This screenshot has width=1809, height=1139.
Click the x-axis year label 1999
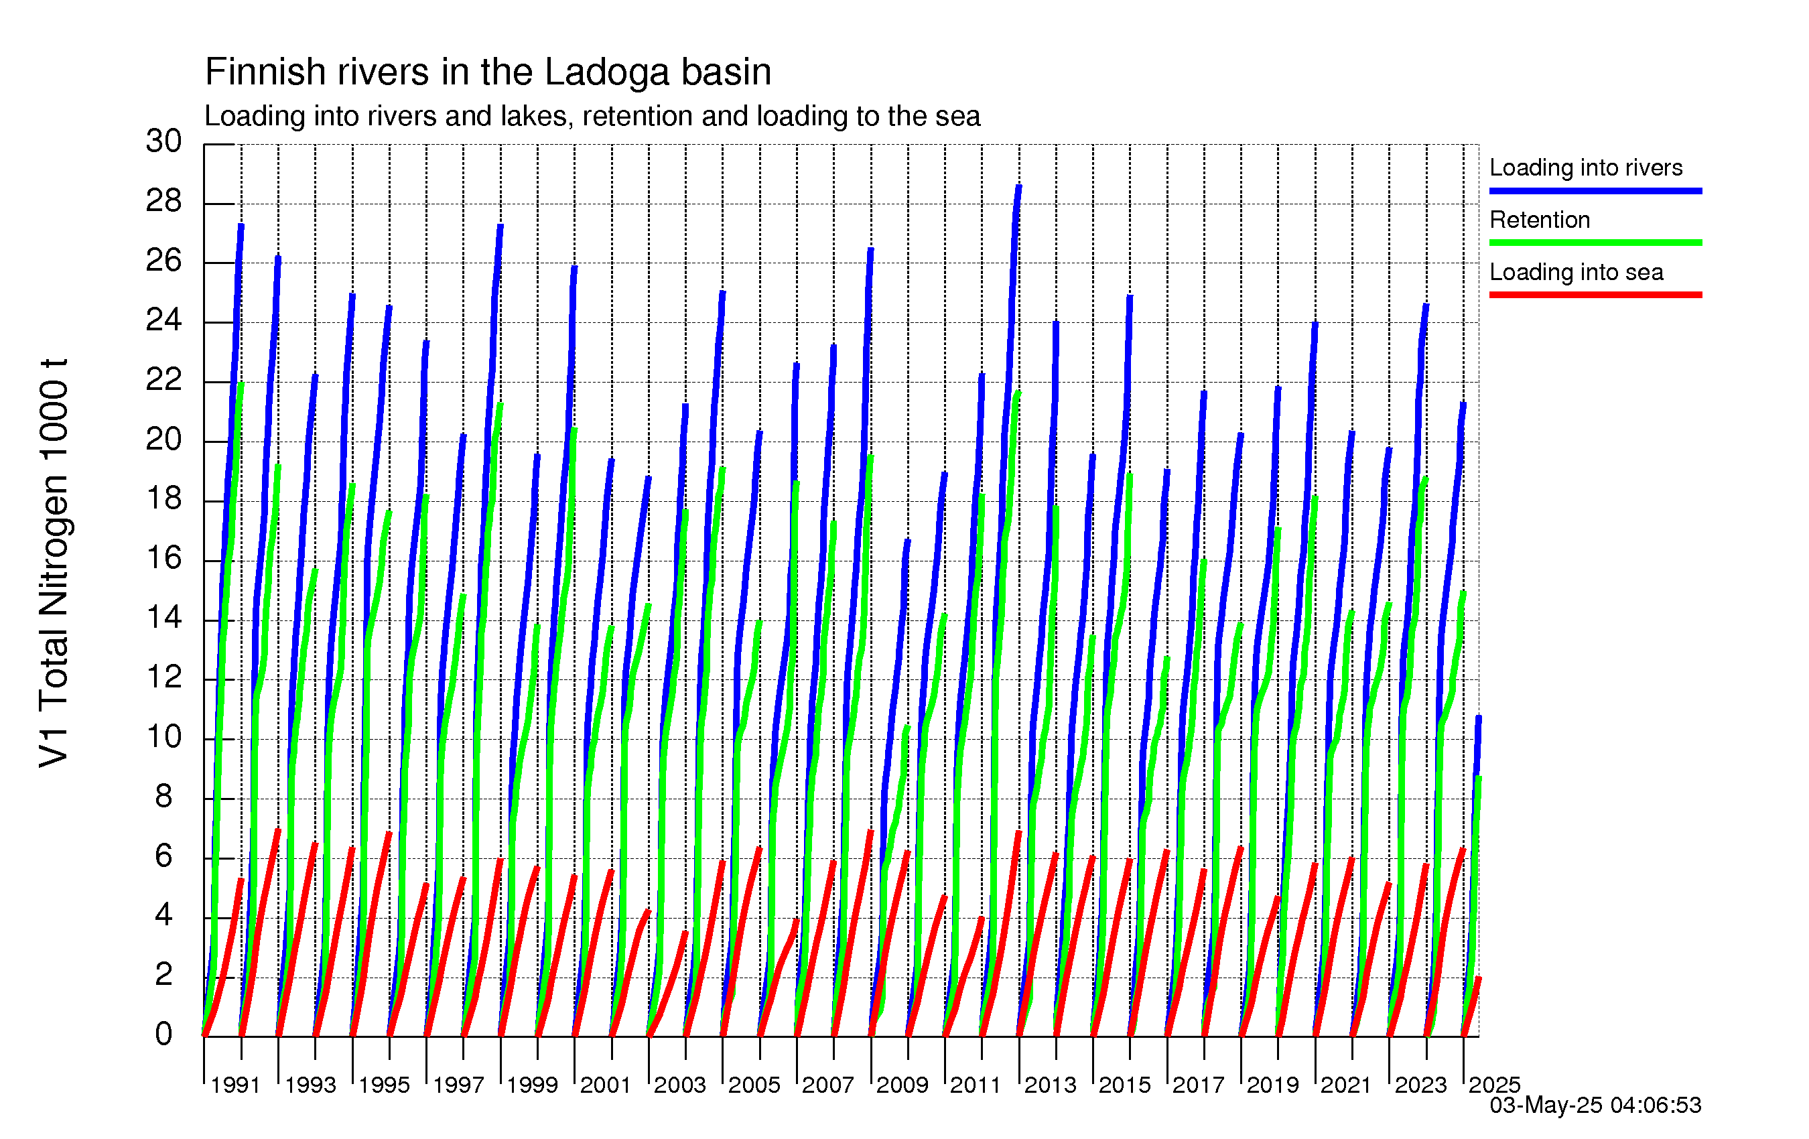tap(532, 1085)
